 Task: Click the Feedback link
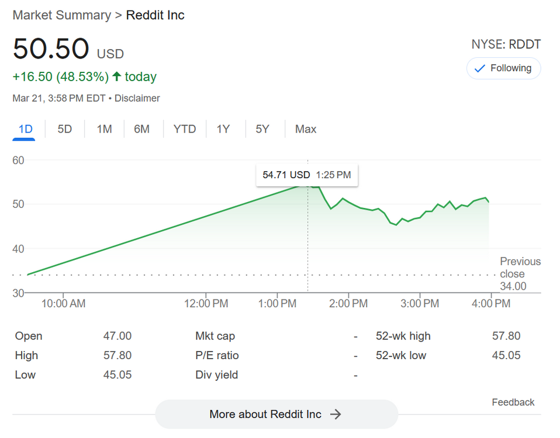pyautogui.click(x=513, y=402)
